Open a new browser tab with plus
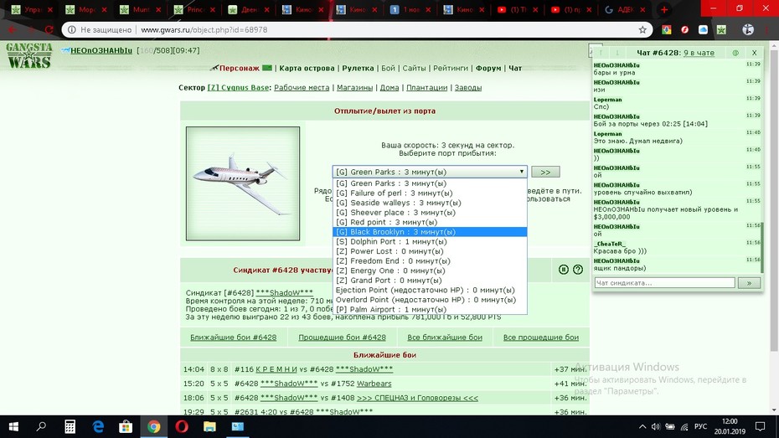This screenshot has height=438, width=779. pos(664,9)
